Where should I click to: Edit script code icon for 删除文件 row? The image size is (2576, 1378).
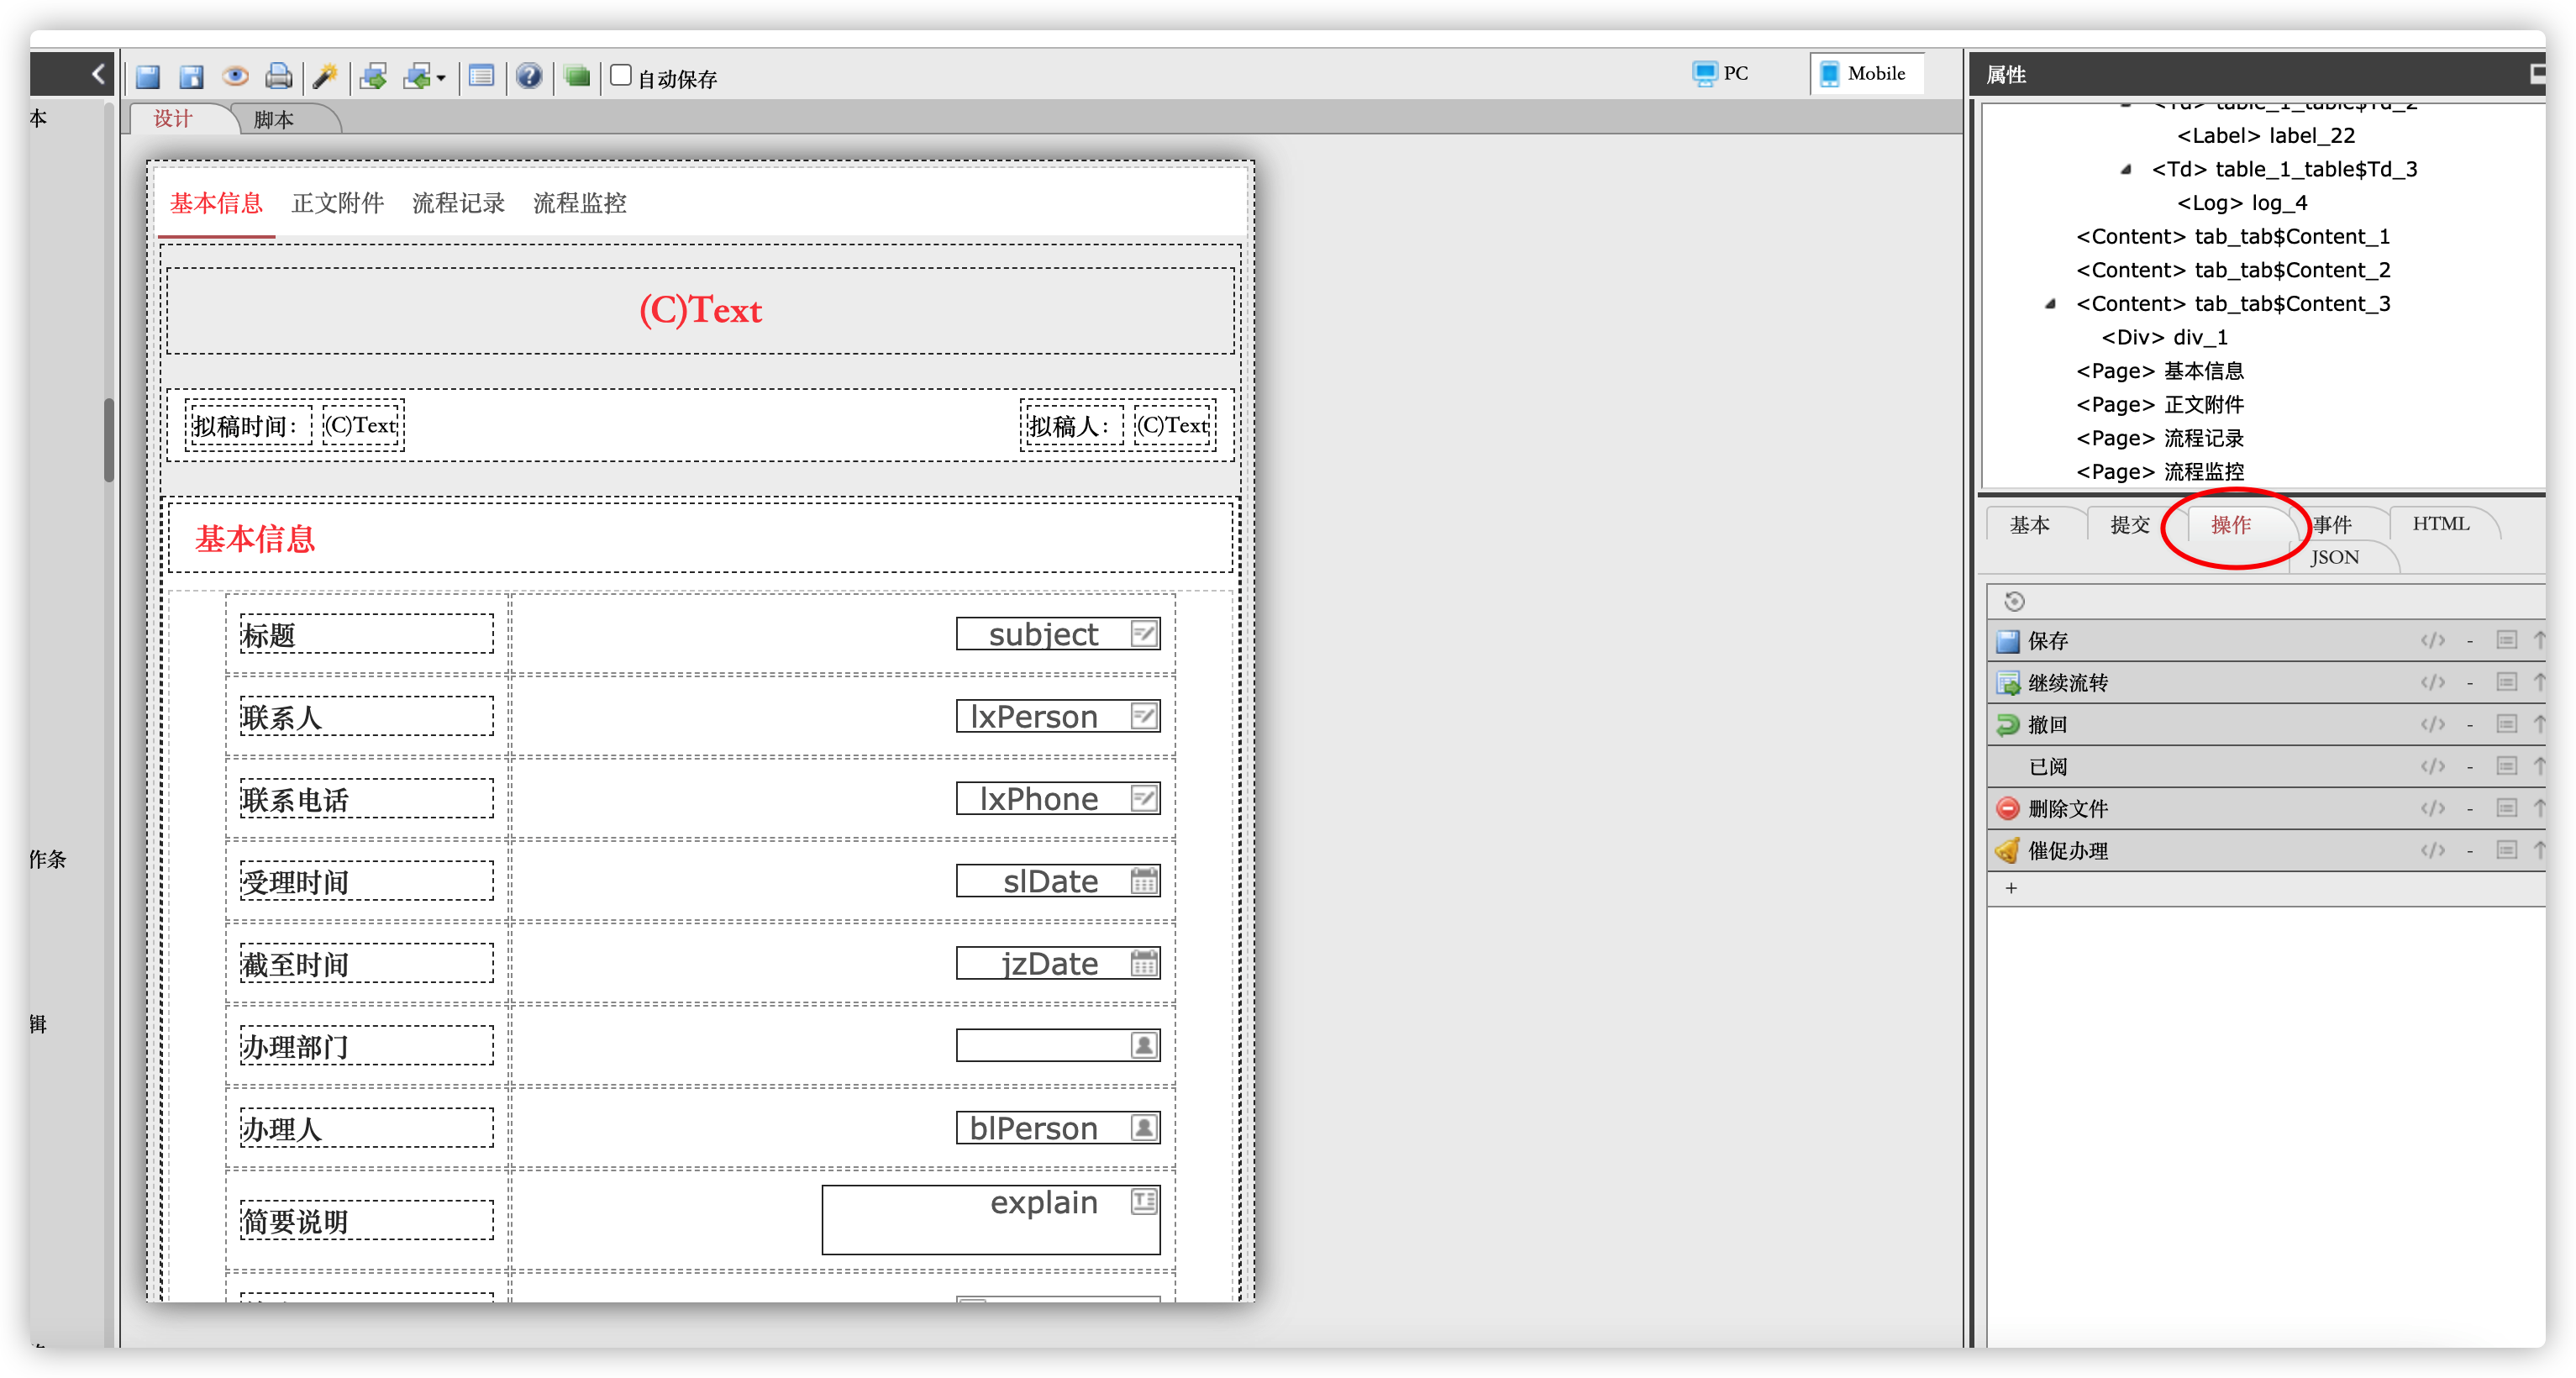(2432, 809)
